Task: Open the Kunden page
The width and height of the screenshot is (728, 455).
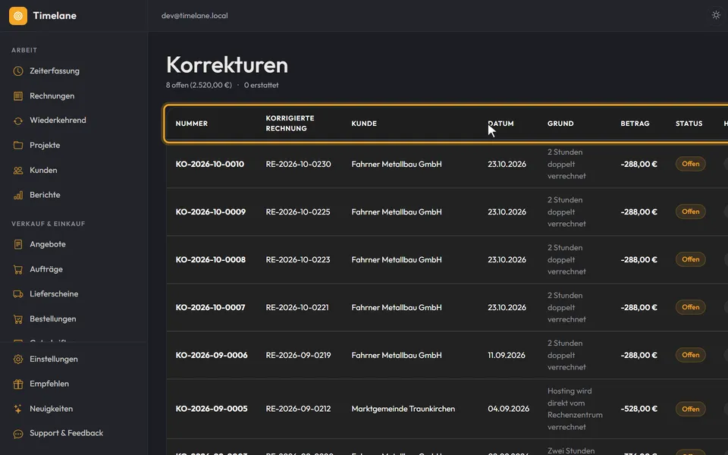Action: coord(43,171)
